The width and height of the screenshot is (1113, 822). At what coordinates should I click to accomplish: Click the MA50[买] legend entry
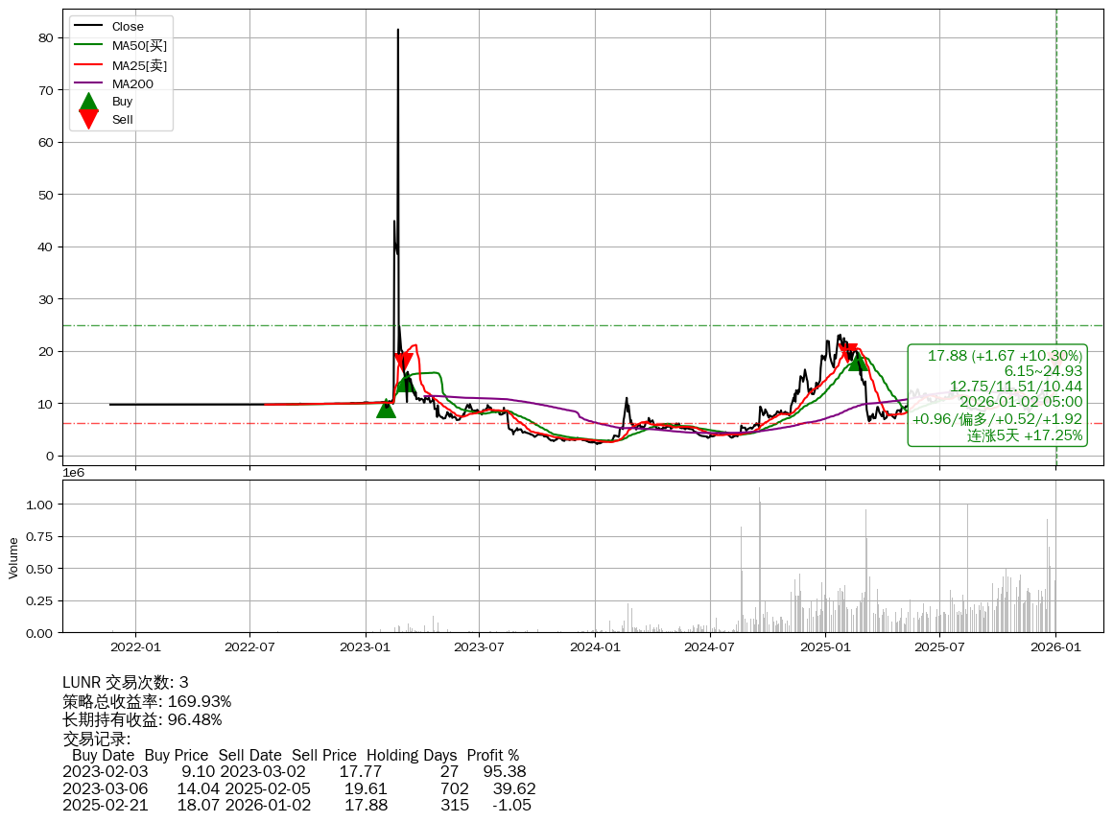click(x=139, y=46)
